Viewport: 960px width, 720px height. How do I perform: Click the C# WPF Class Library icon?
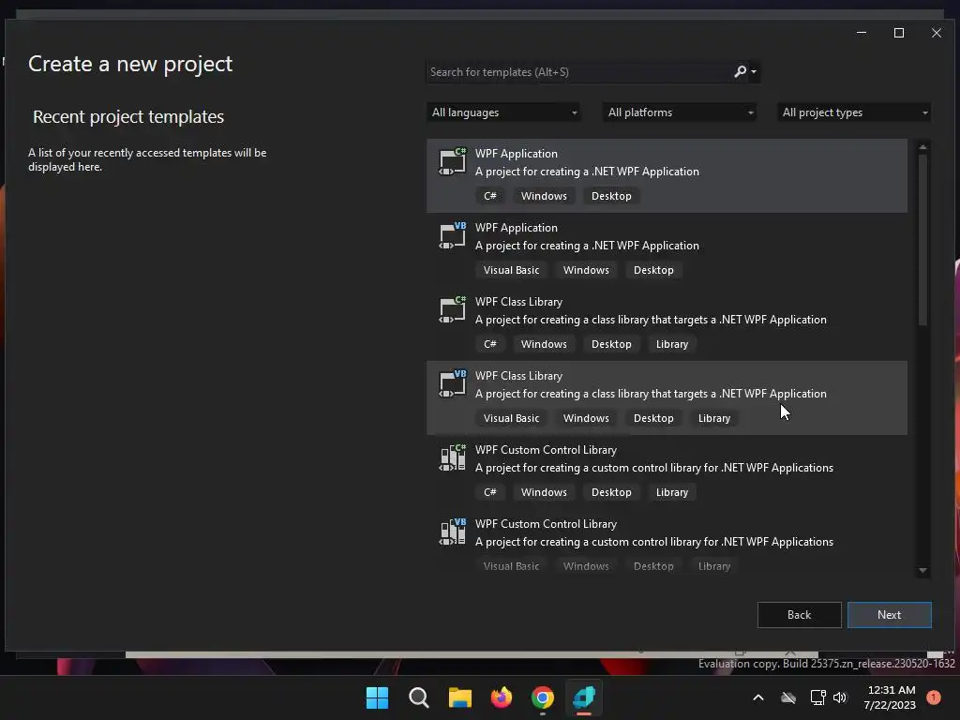coord(453,309)
